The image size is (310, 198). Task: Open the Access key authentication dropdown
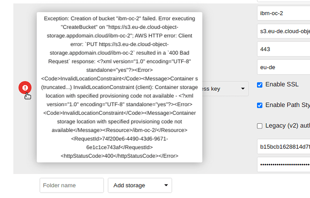coord(225,89)
